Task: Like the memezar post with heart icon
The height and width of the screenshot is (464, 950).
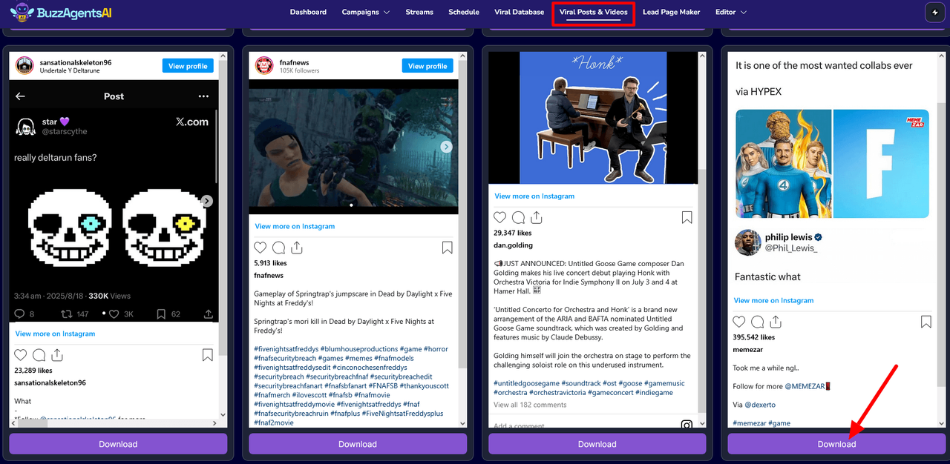Action: (739, 322)
